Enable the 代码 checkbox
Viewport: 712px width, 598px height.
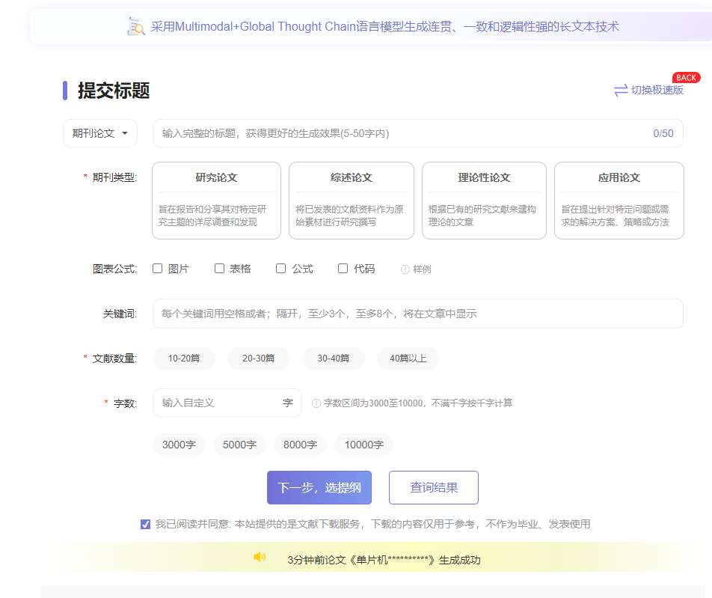[x=343, y=269]
